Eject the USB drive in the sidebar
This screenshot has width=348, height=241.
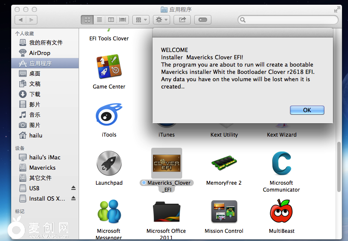point(73,188)
